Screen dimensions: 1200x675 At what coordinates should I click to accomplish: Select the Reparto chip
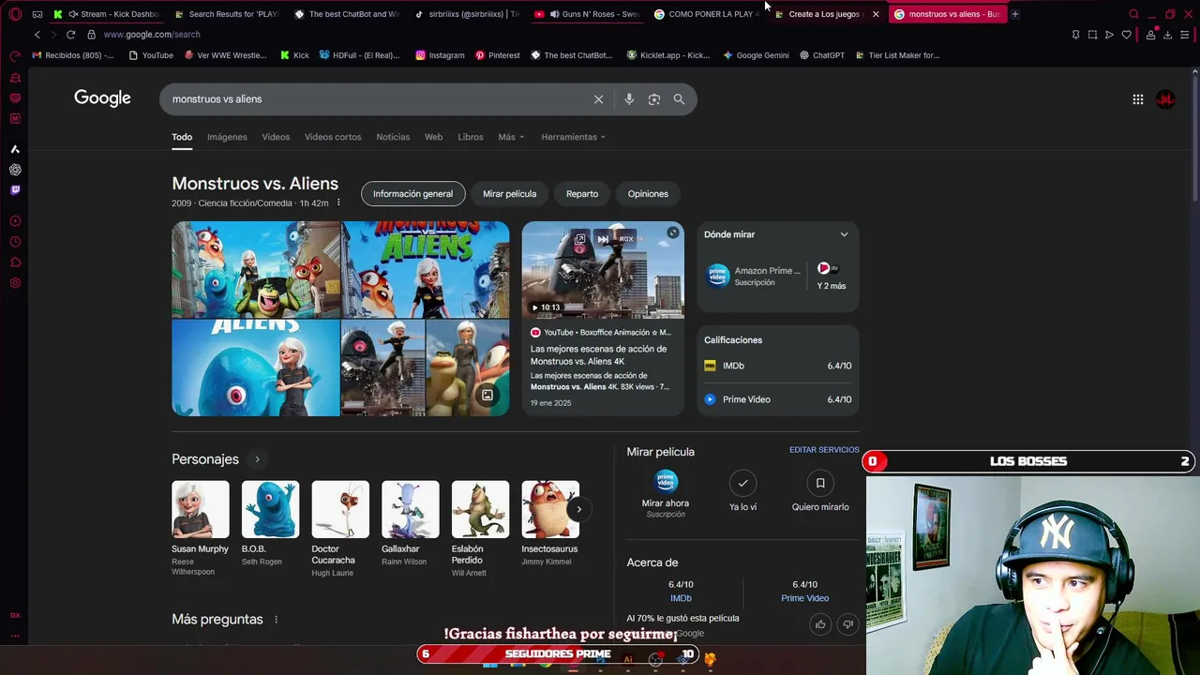582,194
